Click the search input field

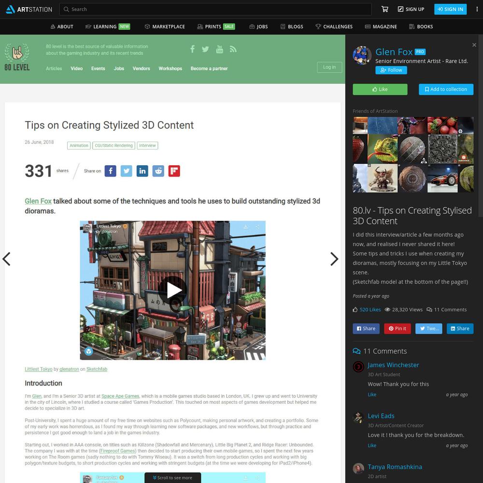coord(215,9)
